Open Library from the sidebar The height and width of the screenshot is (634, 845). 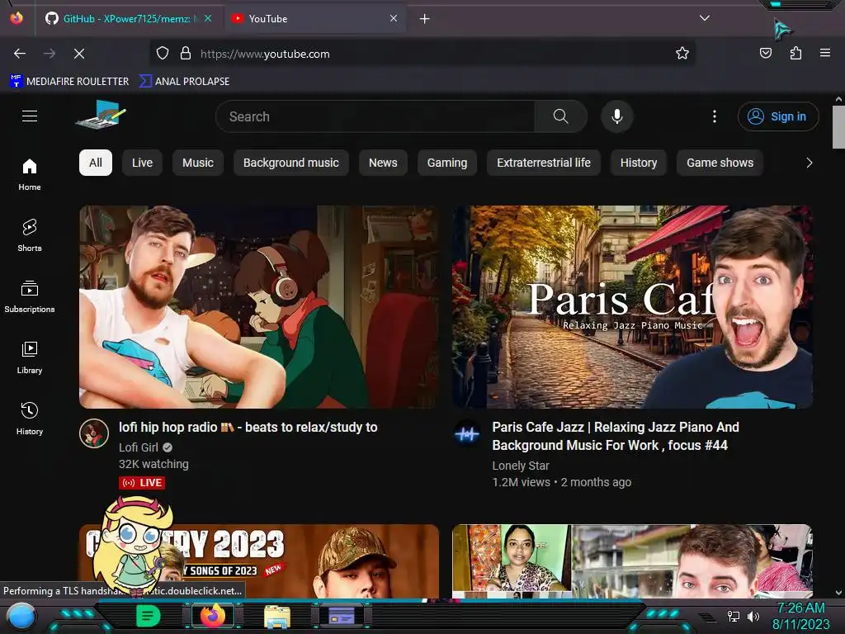pos(30,357)
